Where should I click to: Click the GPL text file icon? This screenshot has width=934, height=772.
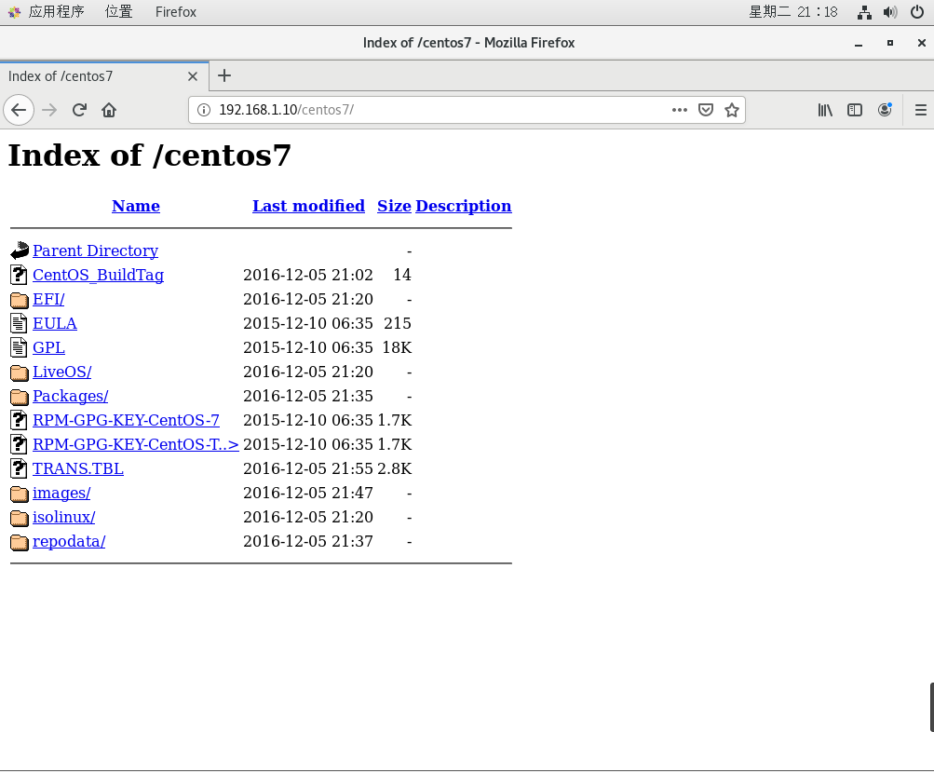click(x=19, y=348)
